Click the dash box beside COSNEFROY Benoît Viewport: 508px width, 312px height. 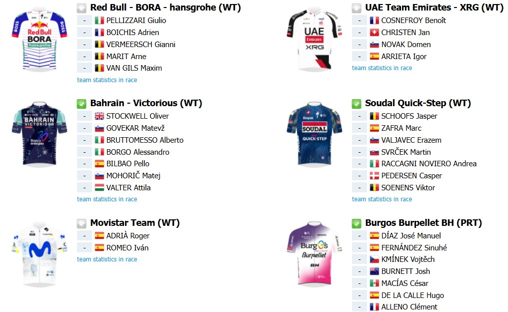click(x=359, y=21)
